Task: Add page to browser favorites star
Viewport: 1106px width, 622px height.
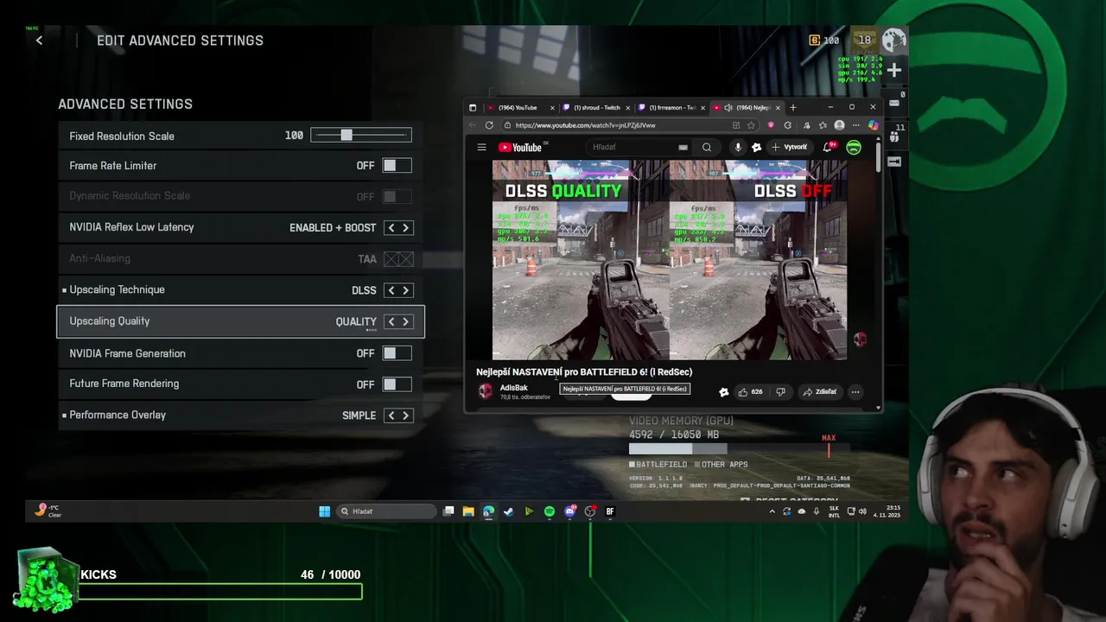Action: pos(751,125)
